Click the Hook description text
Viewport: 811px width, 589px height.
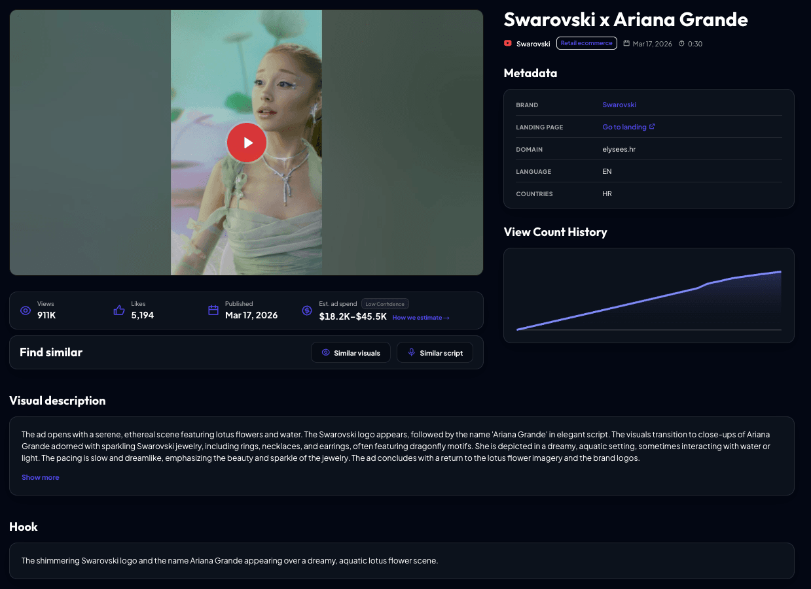click(230, 561)
